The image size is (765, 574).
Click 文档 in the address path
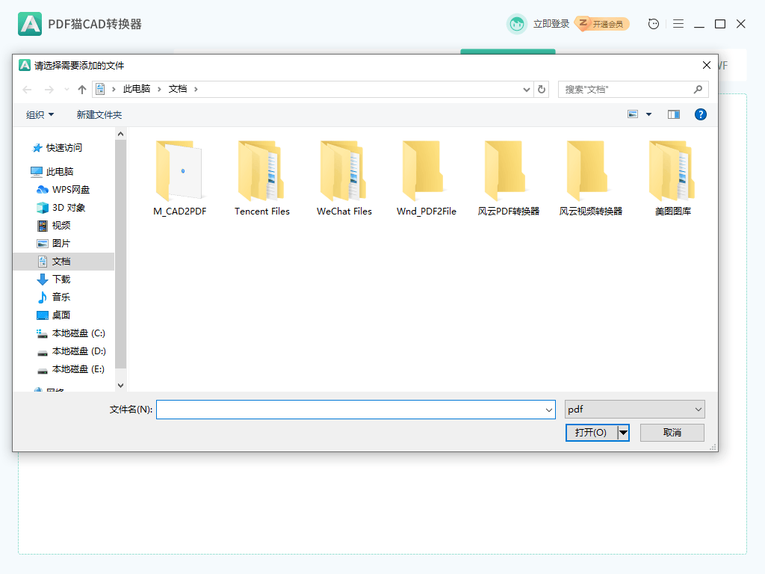point(178,89)
